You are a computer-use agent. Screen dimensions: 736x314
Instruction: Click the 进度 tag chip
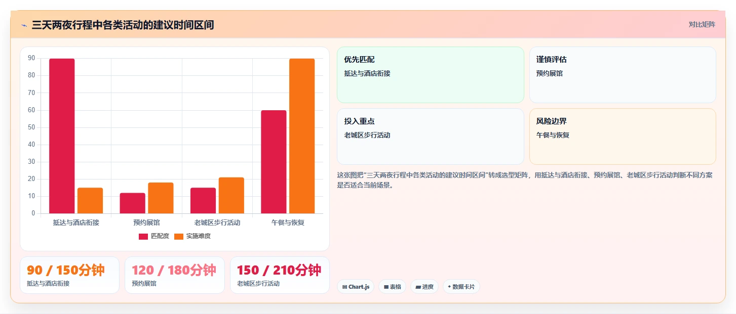(x=424, y=287)
